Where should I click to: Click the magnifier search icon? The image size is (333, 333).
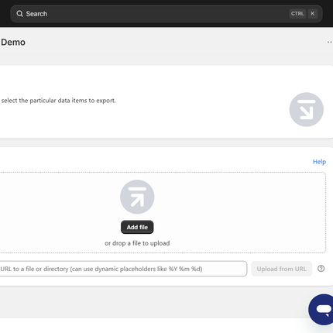click(x=19, y=14)
